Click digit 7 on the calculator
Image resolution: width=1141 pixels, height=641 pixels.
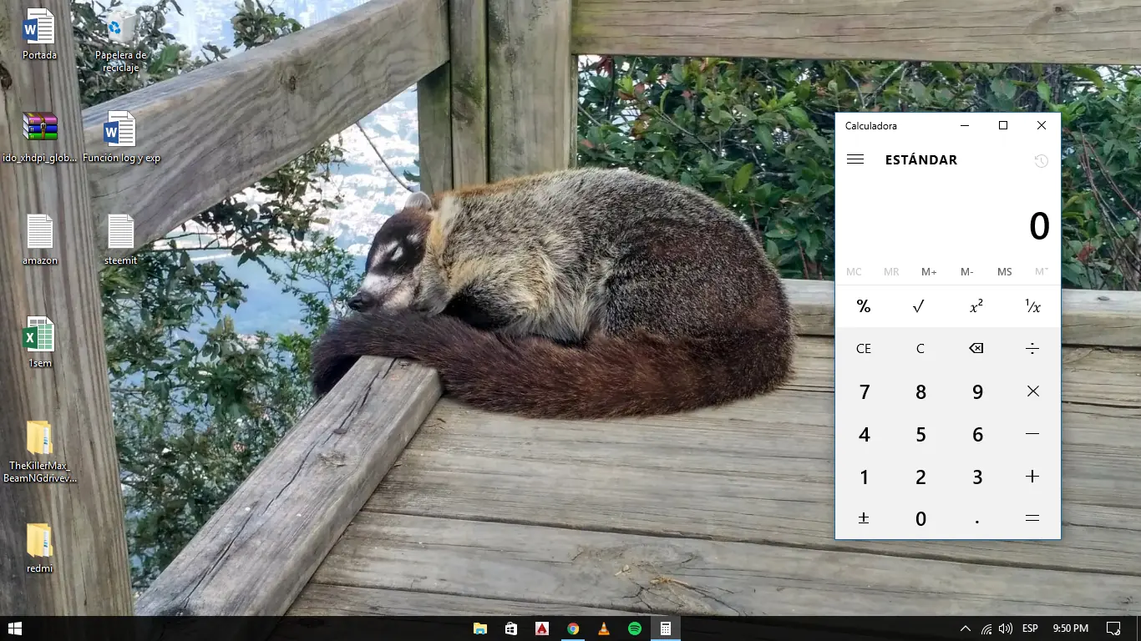864,391
